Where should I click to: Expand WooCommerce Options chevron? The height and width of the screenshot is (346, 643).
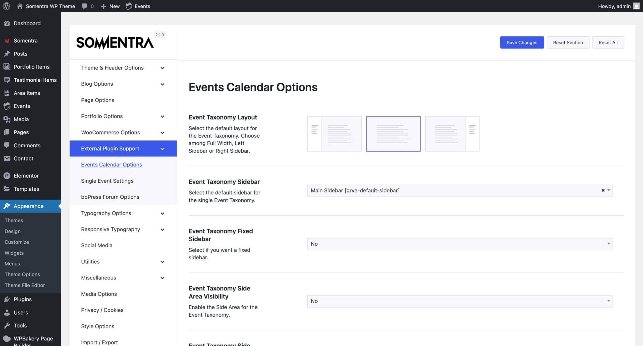click(163, 133)
